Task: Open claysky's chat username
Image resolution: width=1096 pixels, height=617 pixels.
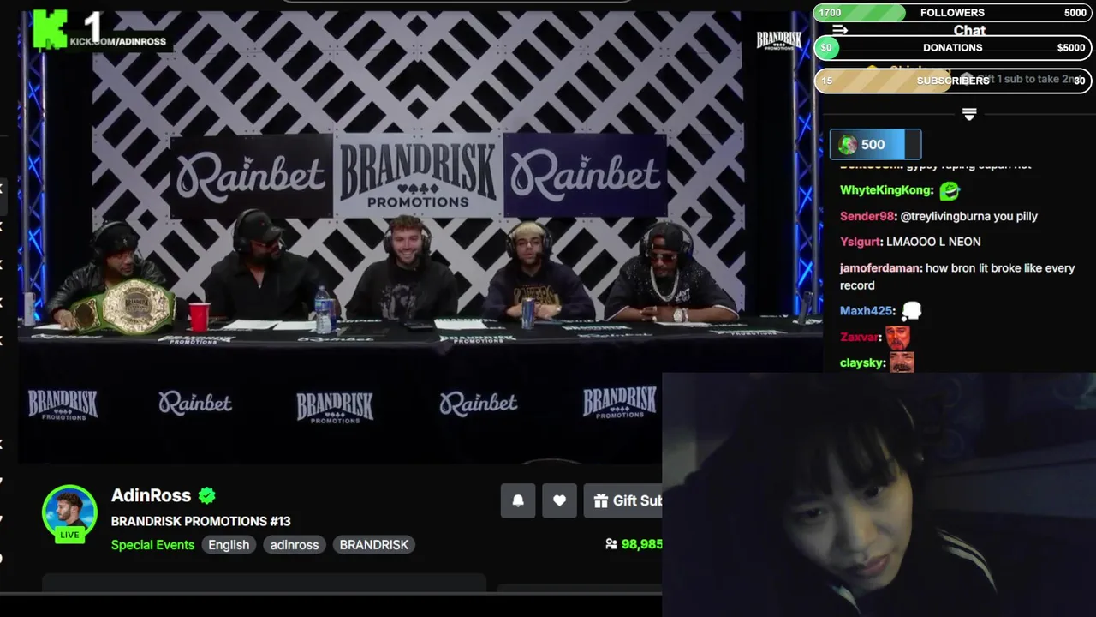Action: [x=862, y=363]
